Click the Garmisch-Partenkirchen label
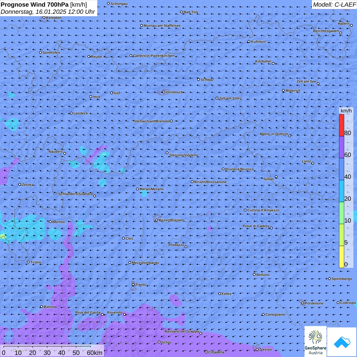Screen dimensions: 357x357 point(154,56)
